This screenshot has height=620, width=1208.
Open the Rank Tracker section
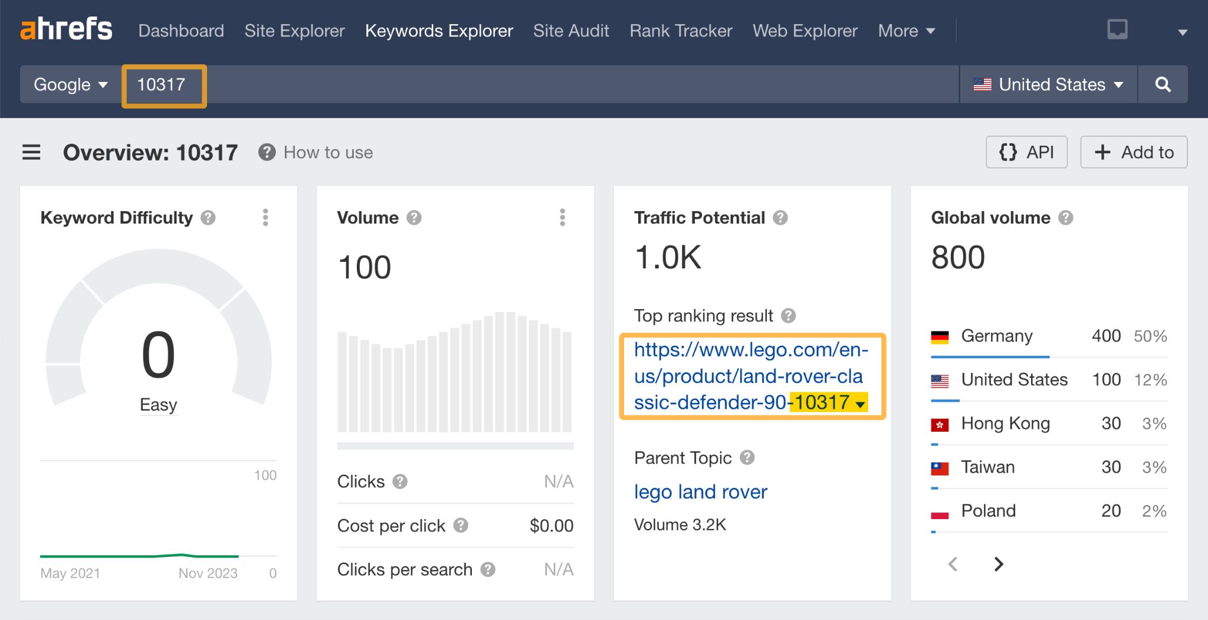point(681,31)
